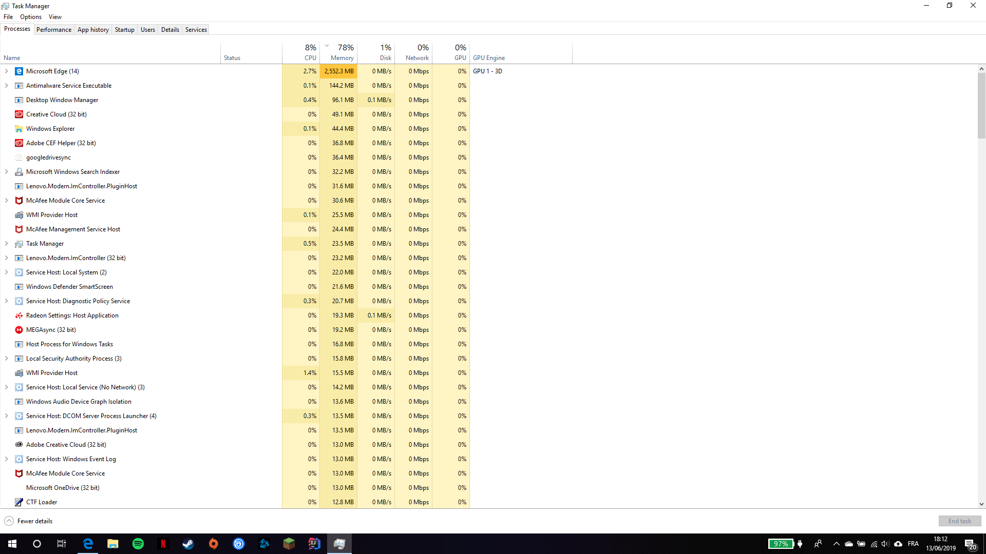Image resolution: width=986 pixels, height=554 pixels.
Task: Open Task View on the taskbar
Action: [x=62, y=544]
